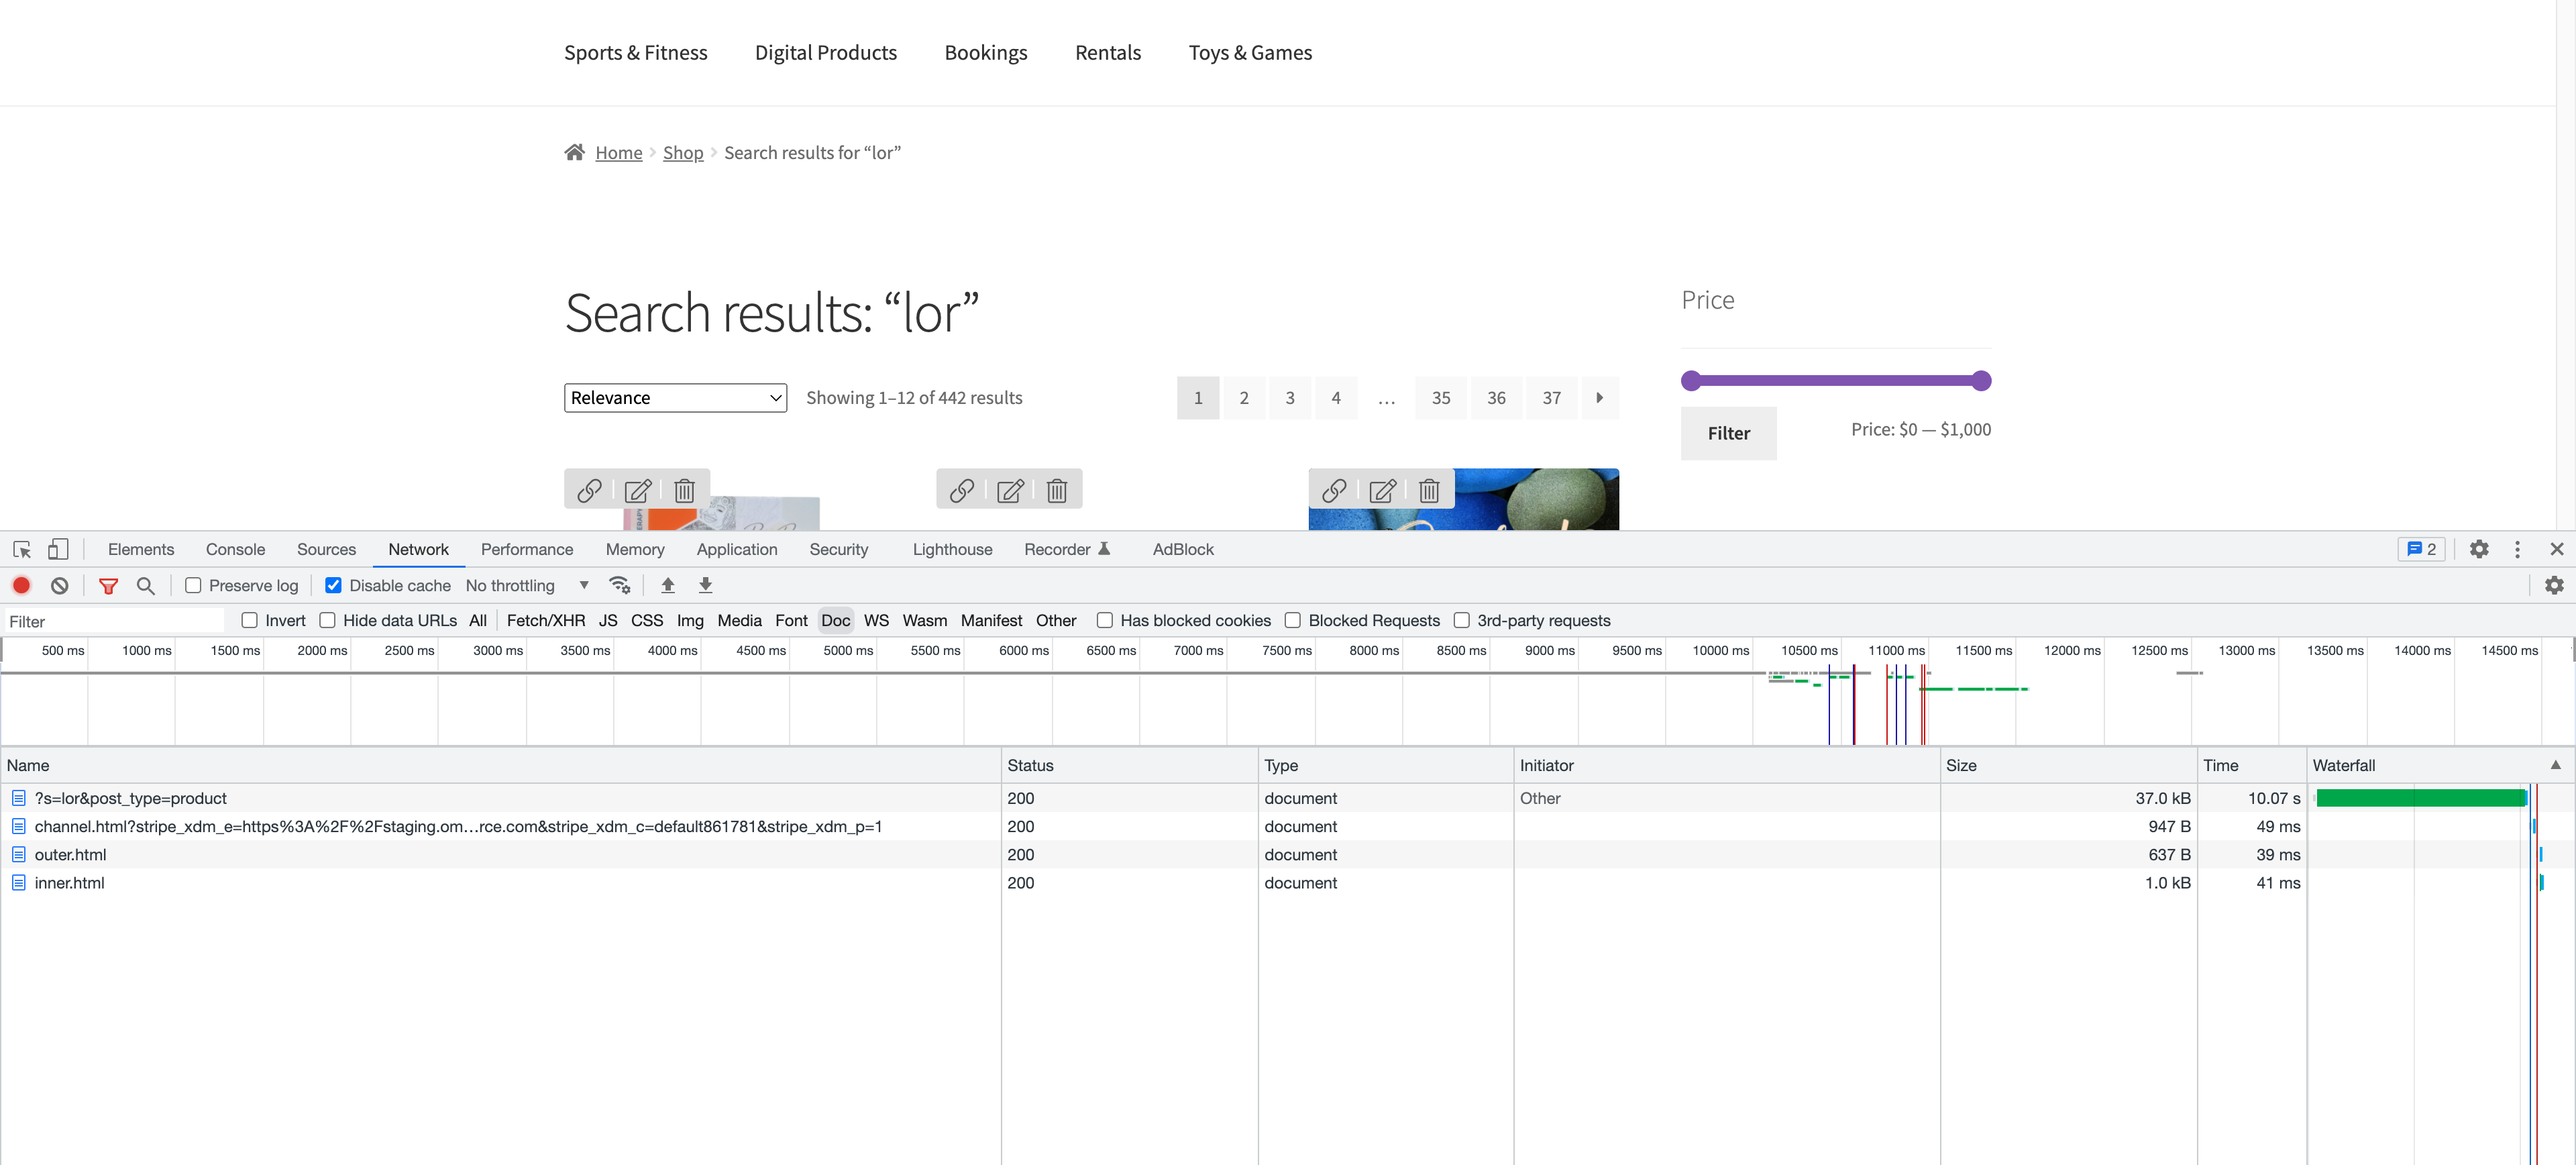Open the Relevance sorting dropdown
The height and width of the screenshot is (1165, 2576).
[675, 398]
